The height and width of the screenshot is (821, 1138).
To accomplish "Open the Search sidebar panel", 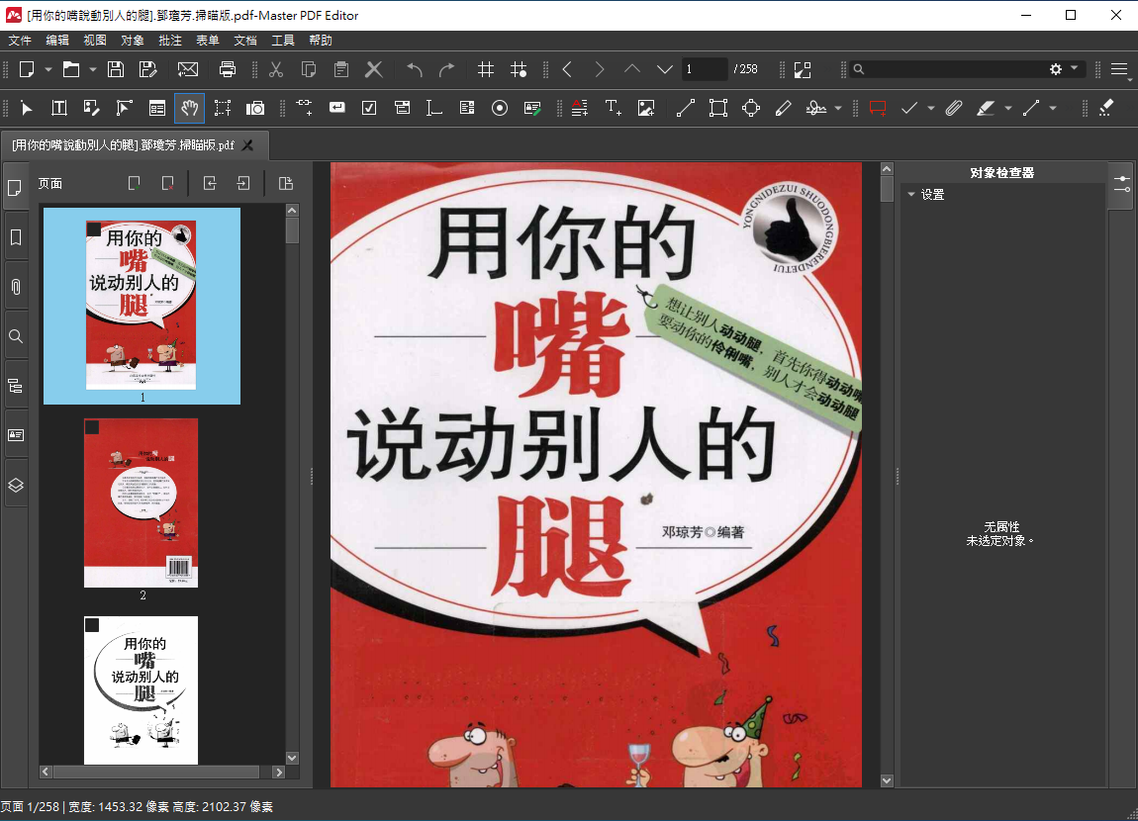I will (x=15, y=335).
